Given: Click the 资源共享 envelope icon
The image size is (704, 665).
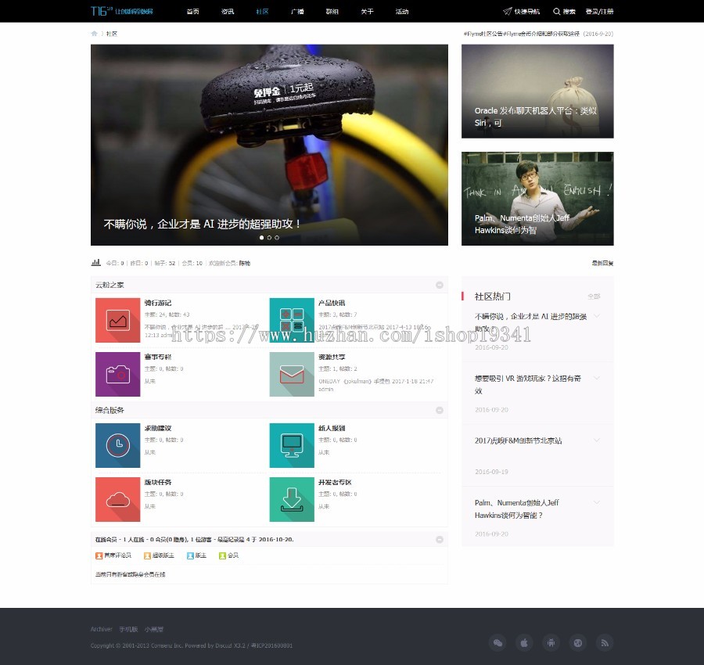Looking at the screenshot, I should 292,374.
